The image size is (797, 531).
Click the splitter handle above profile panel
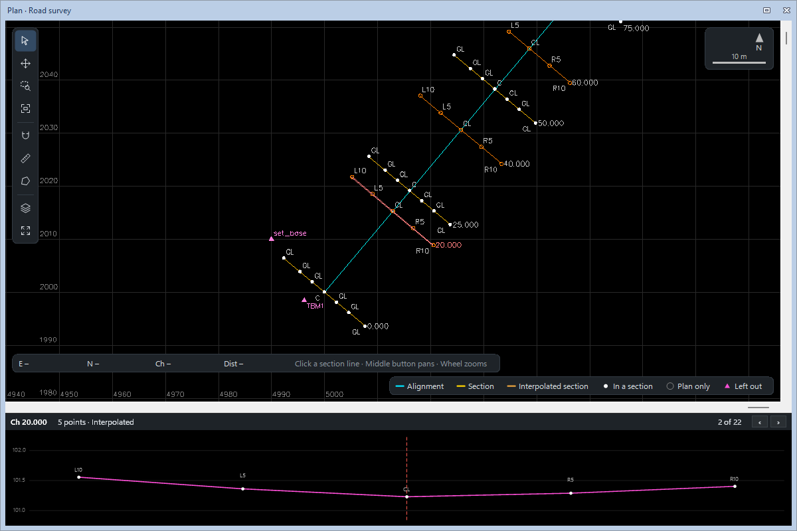coord(758,408)
